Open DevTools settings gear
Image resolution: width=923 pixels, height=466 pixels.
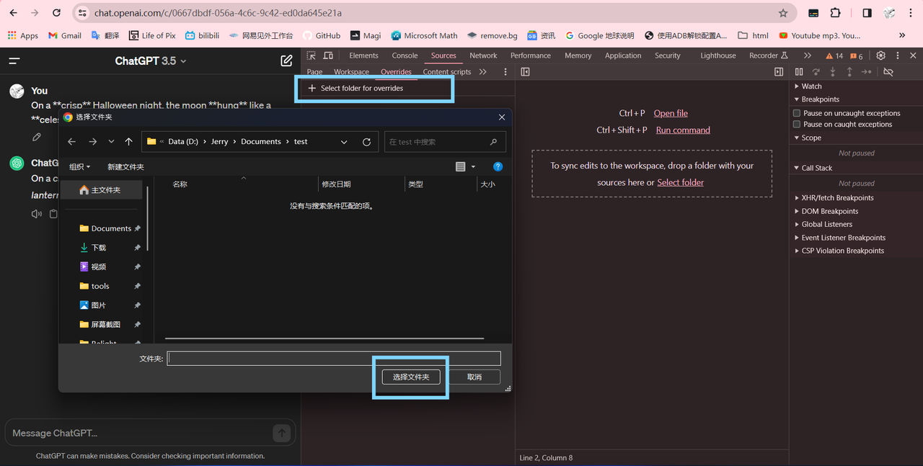(880, 55)
